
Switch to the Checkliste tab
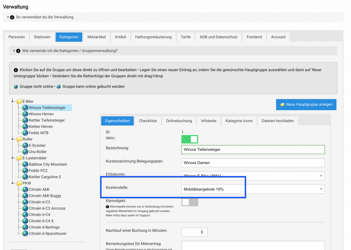148,121
